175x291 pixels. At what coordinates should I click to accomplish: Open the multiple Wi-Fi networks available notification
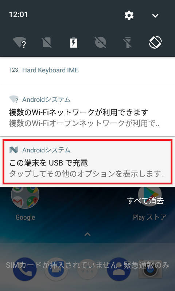coord(87,111)
